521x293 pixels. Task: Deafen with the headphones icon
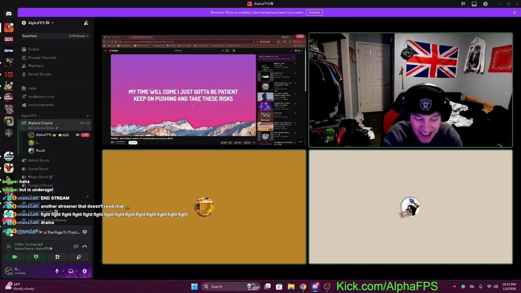(x=71, y=271)
